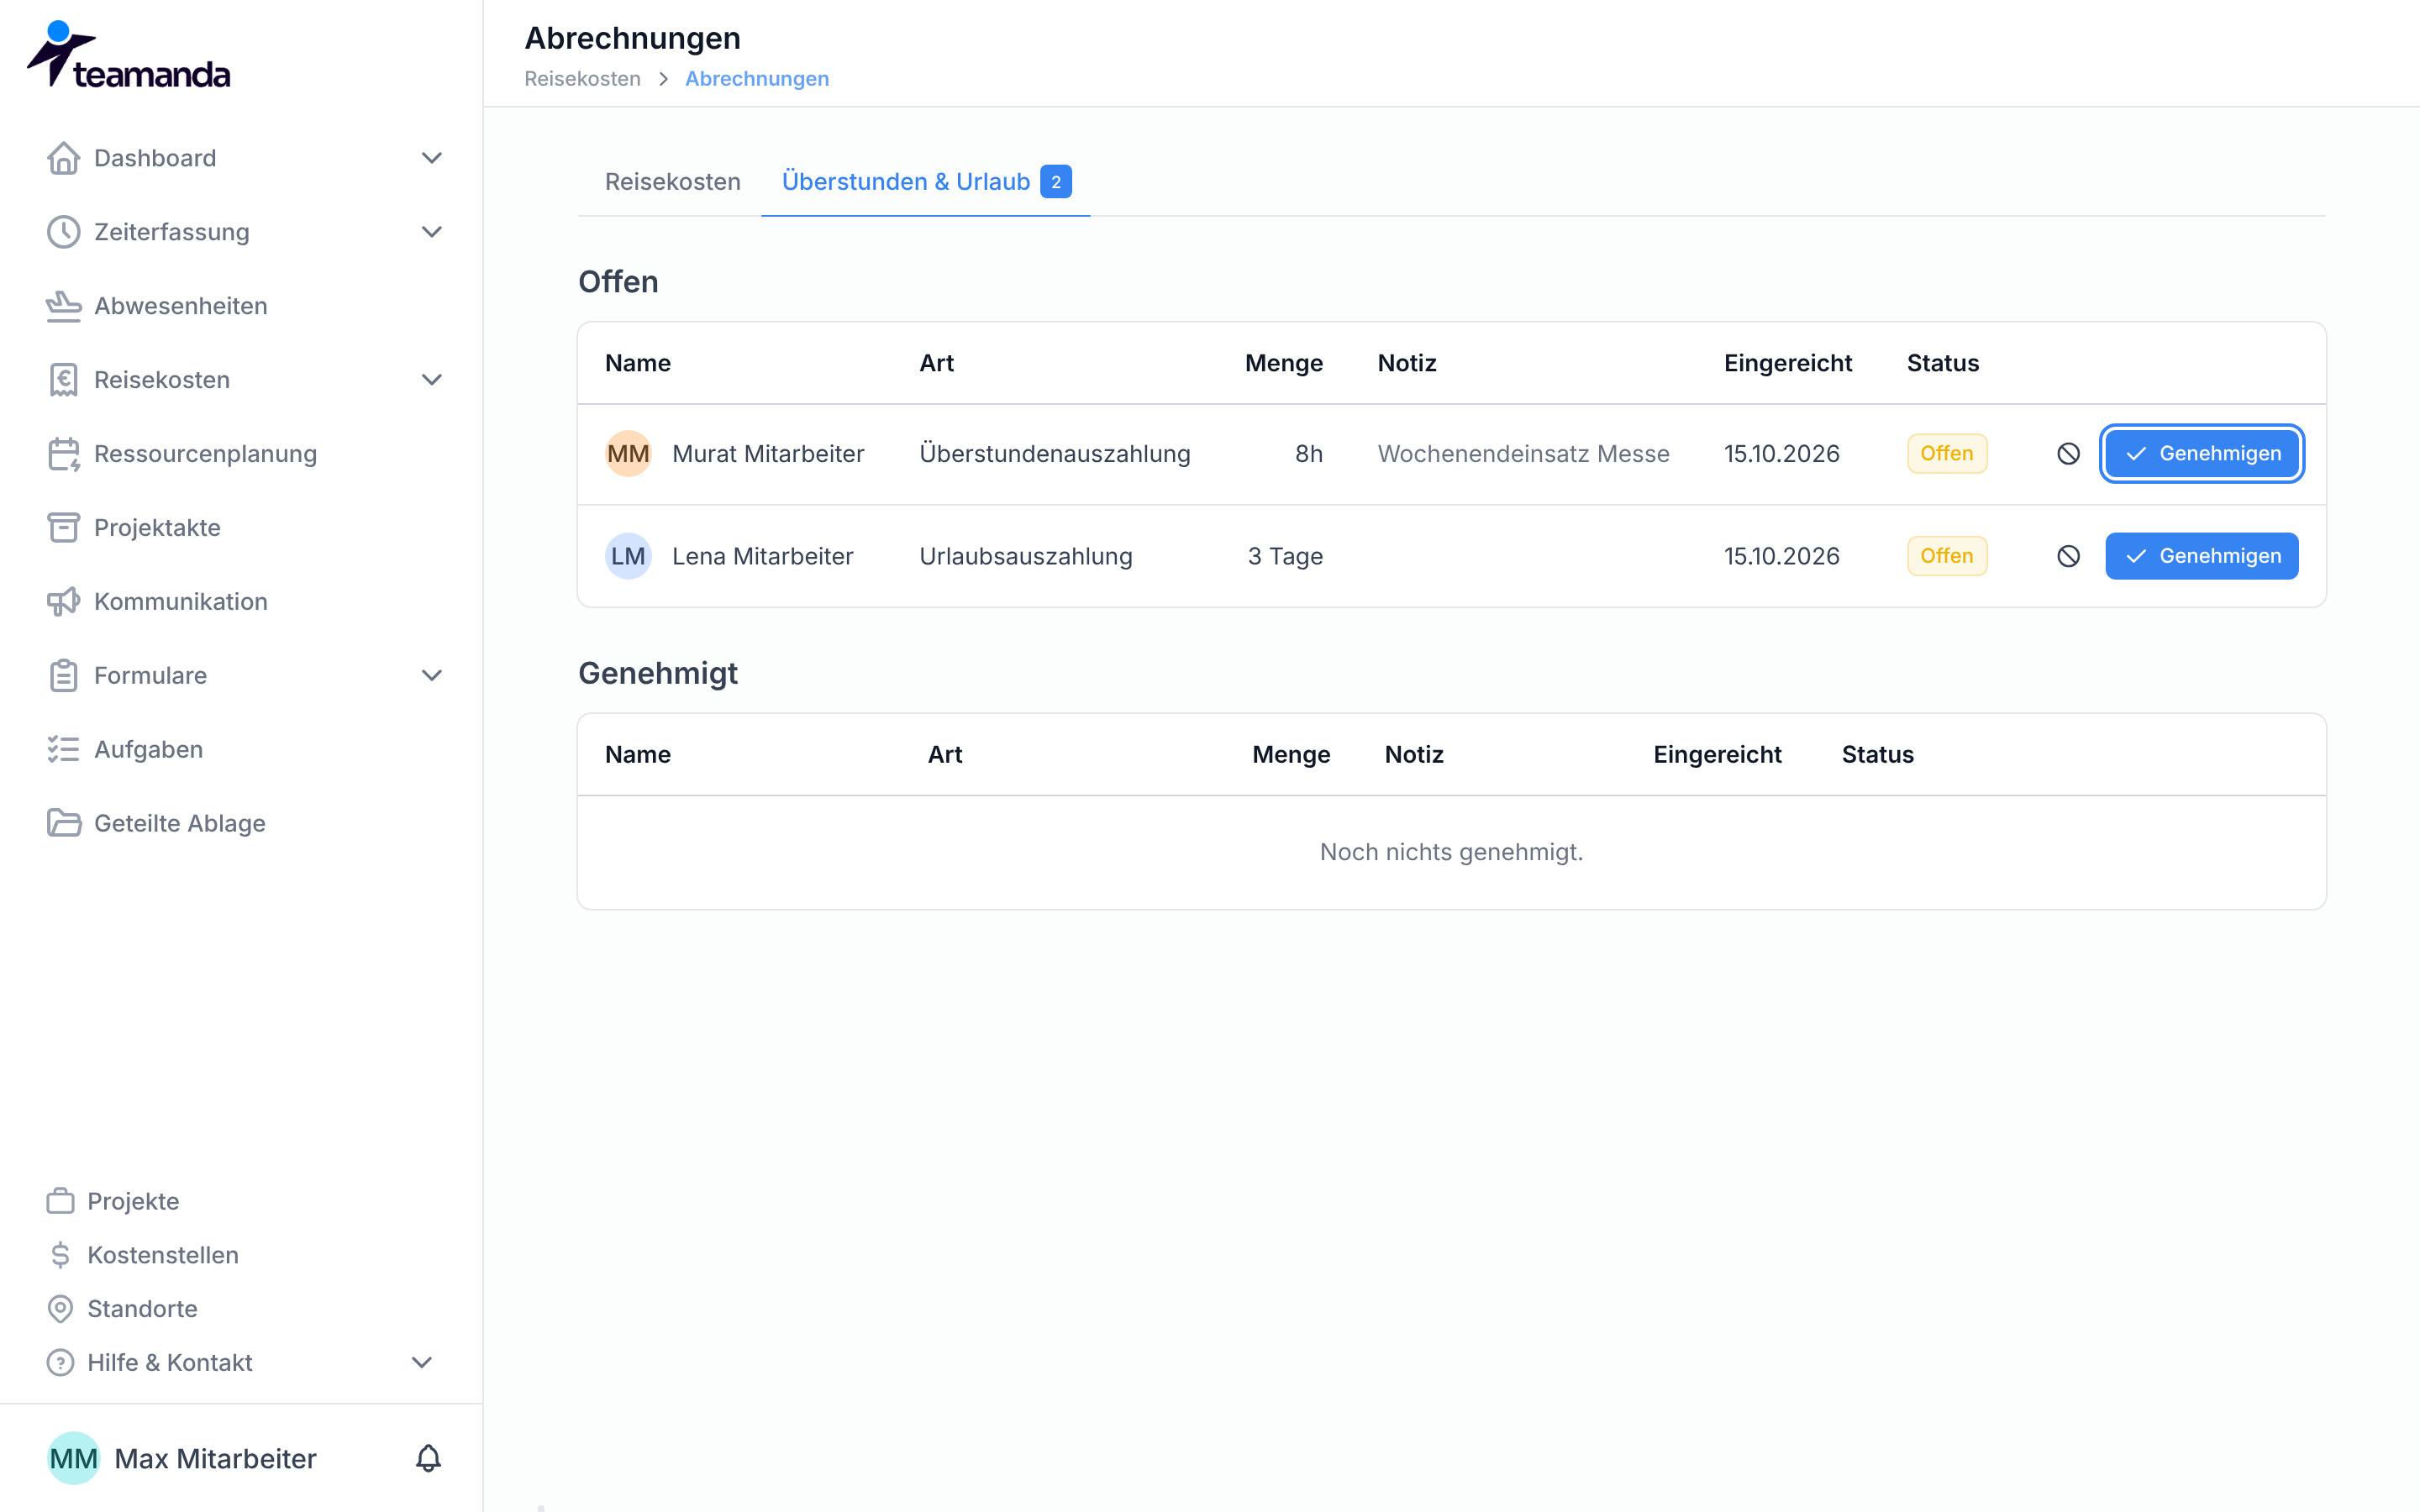Click the Hilfe & Kontakt question icon
The width and height of the screenshot is (2420, 1512).
[60, 1363]
